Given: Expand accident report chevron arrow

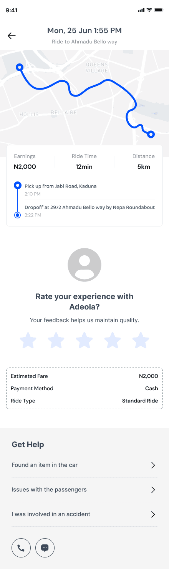Looking at the screenshot, I should pyautogui.click(x=153, y=514).
